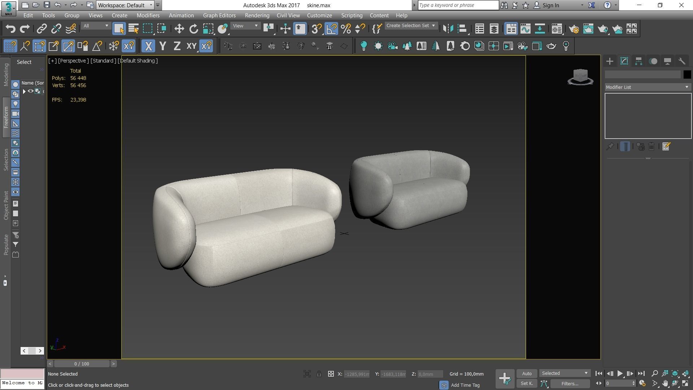Open the Graph Editors menu
The image size is (693, 390).
219,16
